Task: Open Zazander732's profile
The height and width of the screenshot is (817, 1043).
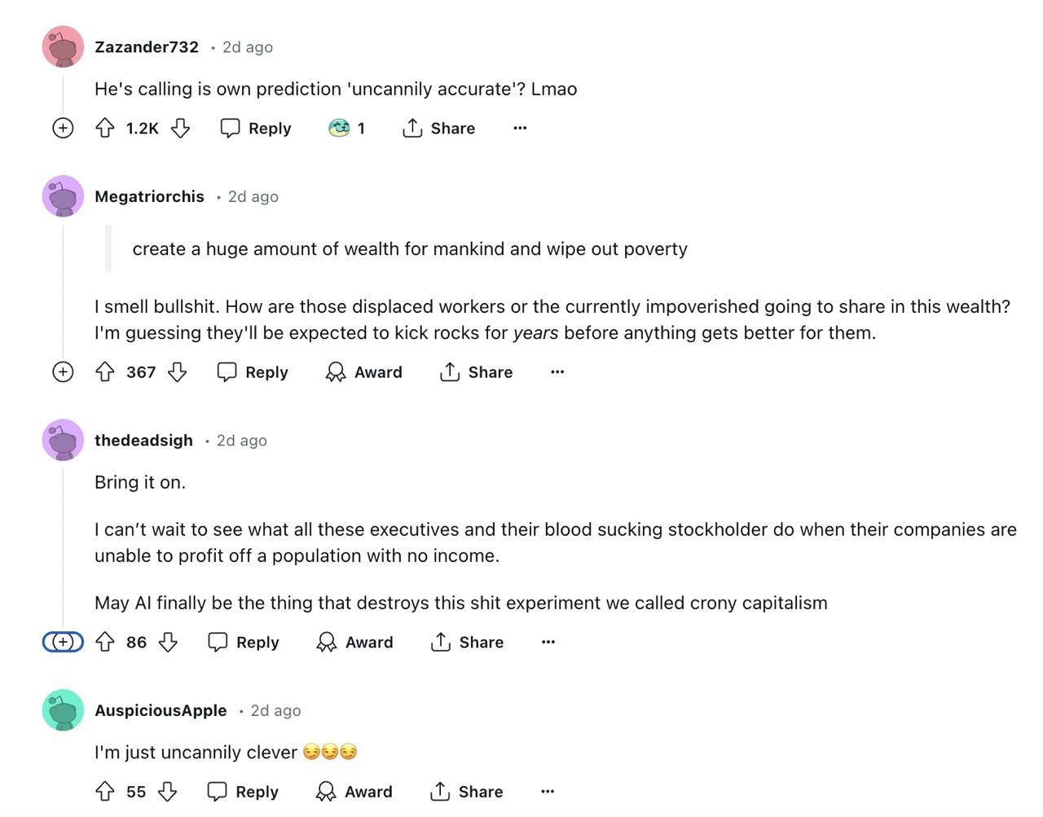Action: 147,46
